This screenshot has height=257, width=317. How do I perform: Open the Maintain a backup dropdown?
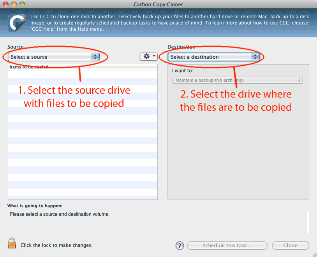tap(238, 80)
